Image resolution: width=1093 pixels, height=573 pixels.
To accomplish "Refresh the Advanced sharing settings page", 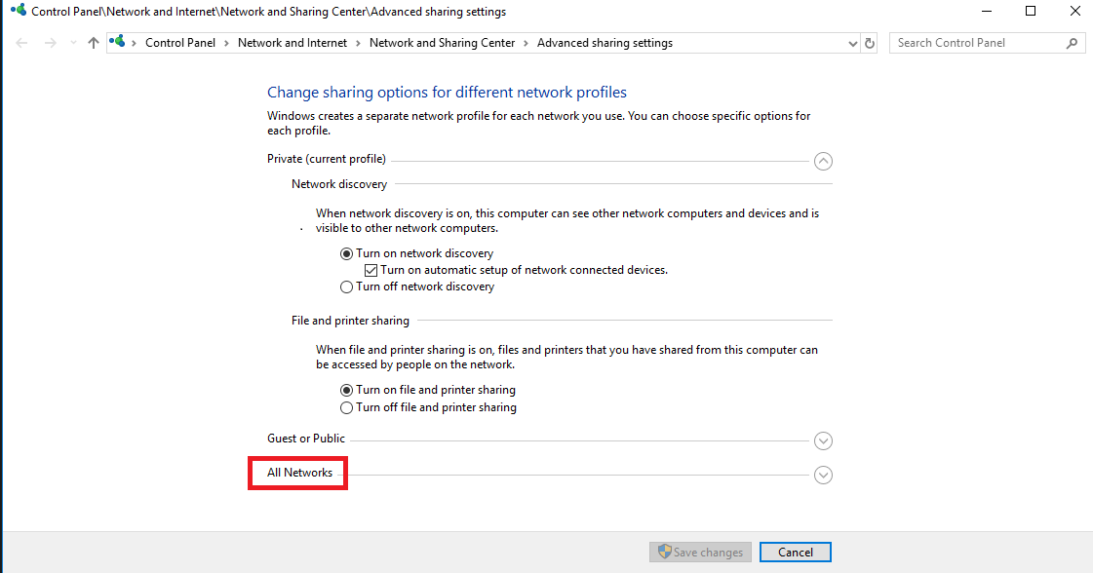I will [870, 43].
